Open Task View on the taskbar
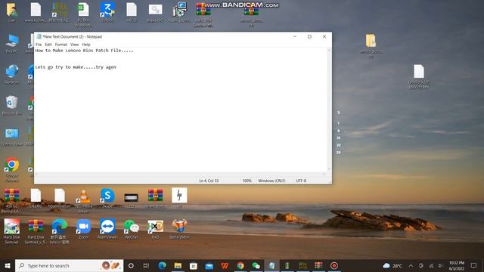 146,265
